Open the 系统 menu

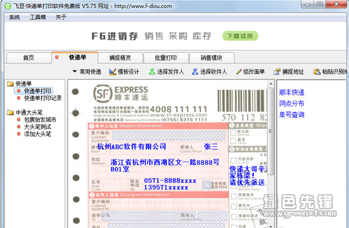coord(15,17)
